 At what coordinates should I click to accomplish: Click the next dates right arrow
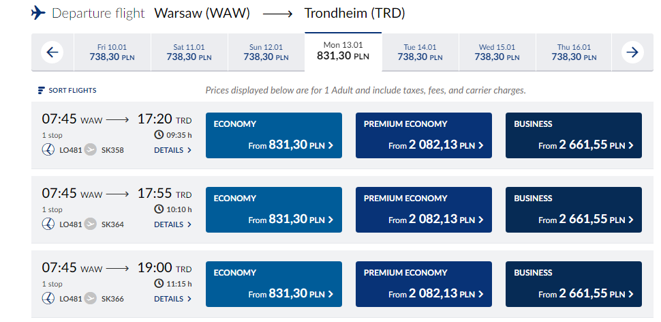(632, 53)
